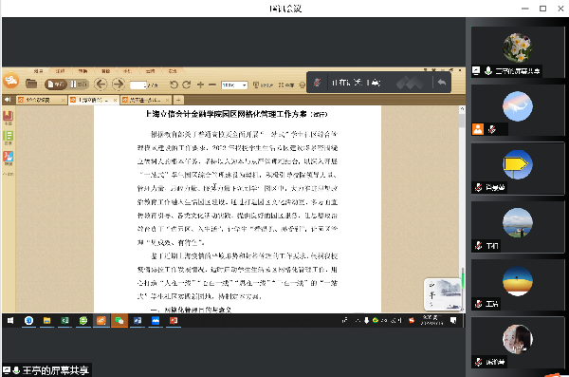The height and width of the screenshot is (377, 569).
Task: Select the daffodil avatar participant tile
Action: click(518, 51)
